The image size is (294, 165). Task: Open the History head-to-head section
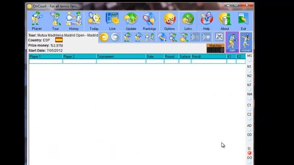tap(73, 21)
